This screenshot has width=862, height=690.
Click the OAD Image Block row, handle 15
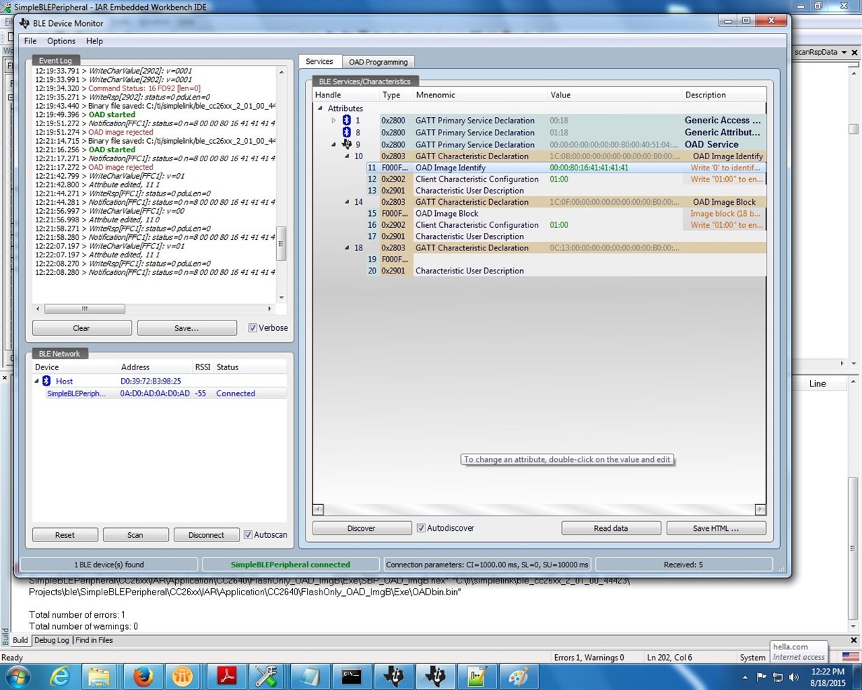coord(565,214)
